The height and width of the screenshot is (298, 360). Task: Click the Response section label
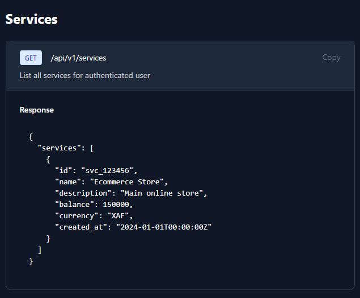[37, 110]
